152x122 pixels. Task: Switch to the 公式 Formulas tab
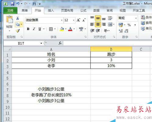[83, 10]
